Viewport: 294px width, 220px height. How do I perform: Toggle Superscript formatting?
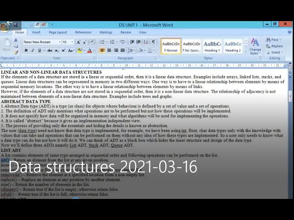tap(63, 50)
